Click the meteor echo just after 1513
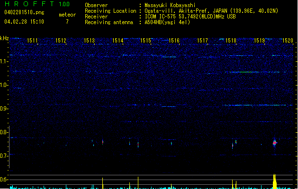 click(103, 142)
